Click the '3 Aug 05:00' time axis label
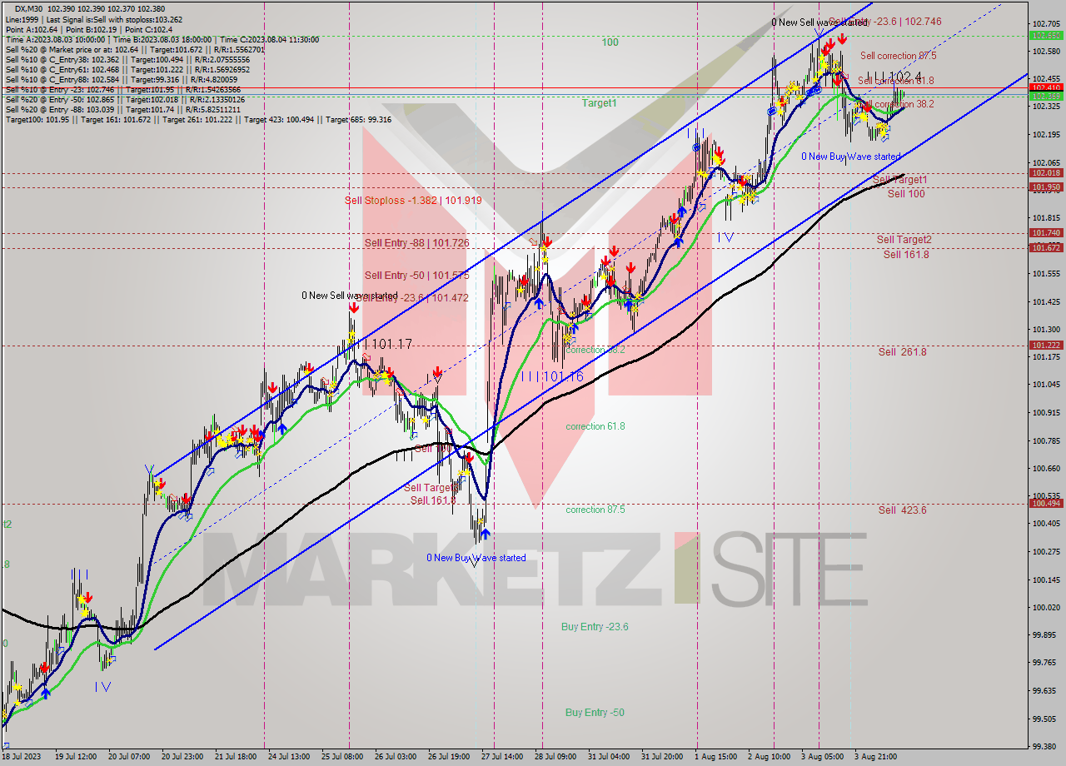Image resolution: width=1066 pixels, height=766 pixels. pos(822,757)
